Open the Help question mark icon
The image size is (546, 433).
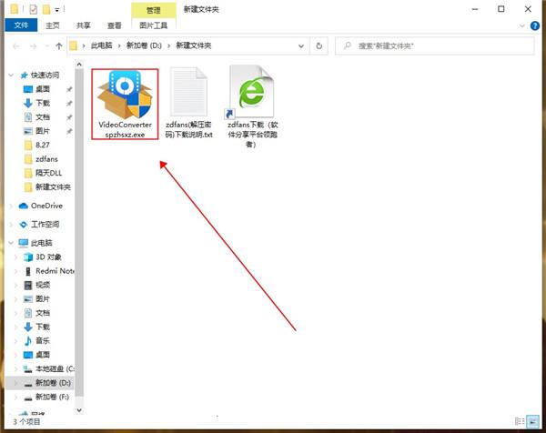coord(535,25)
